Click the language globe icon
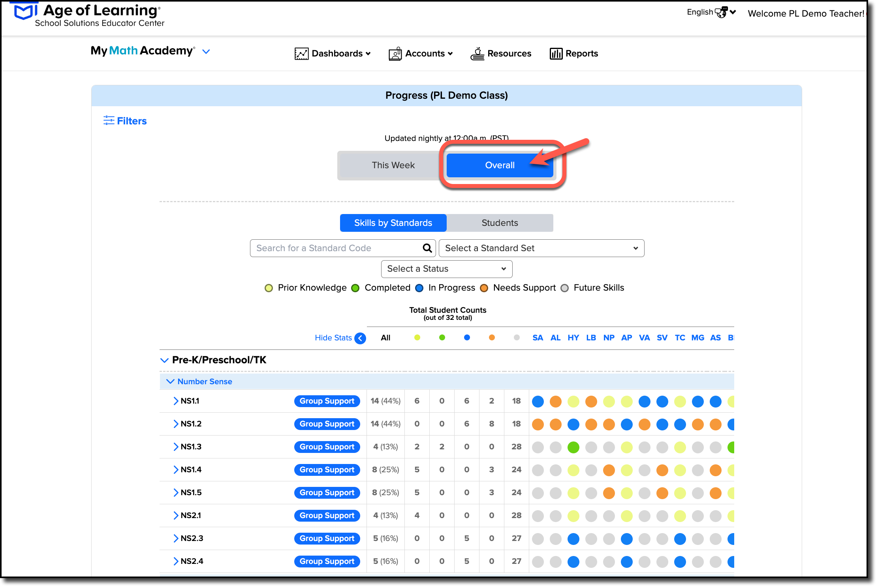 click(721, 12)
